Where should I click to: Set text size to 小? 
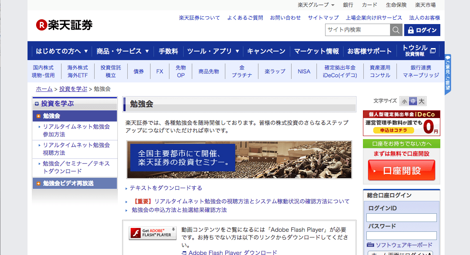click(404, 101)
